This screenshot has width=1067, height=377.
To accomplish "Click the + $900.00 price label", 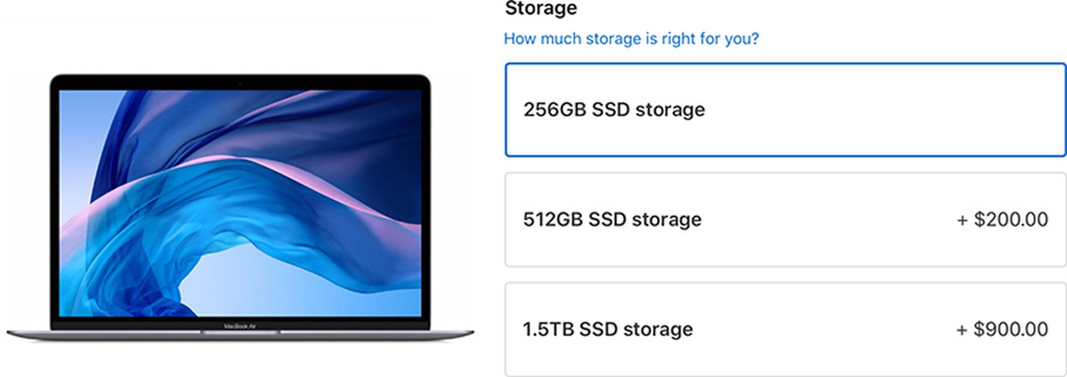I will [x=1002, y=329].
